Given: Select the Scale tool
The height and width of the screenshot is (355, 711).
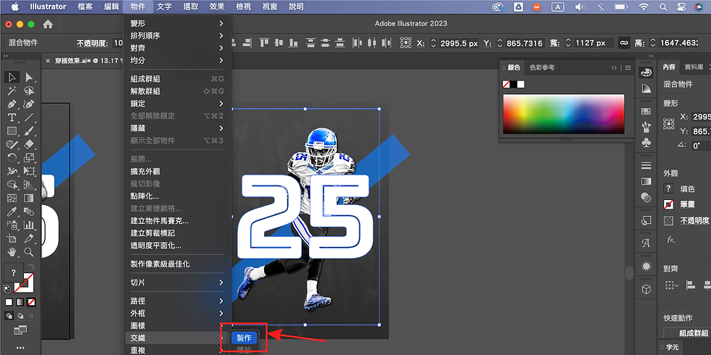Looking at the screenshot, I should pyautogui.click(x=29, y=158).
